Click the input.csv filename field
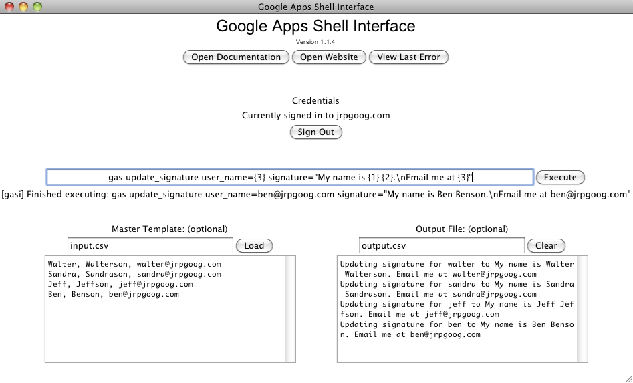Screen dimensions: 633x383 (150, 245)
